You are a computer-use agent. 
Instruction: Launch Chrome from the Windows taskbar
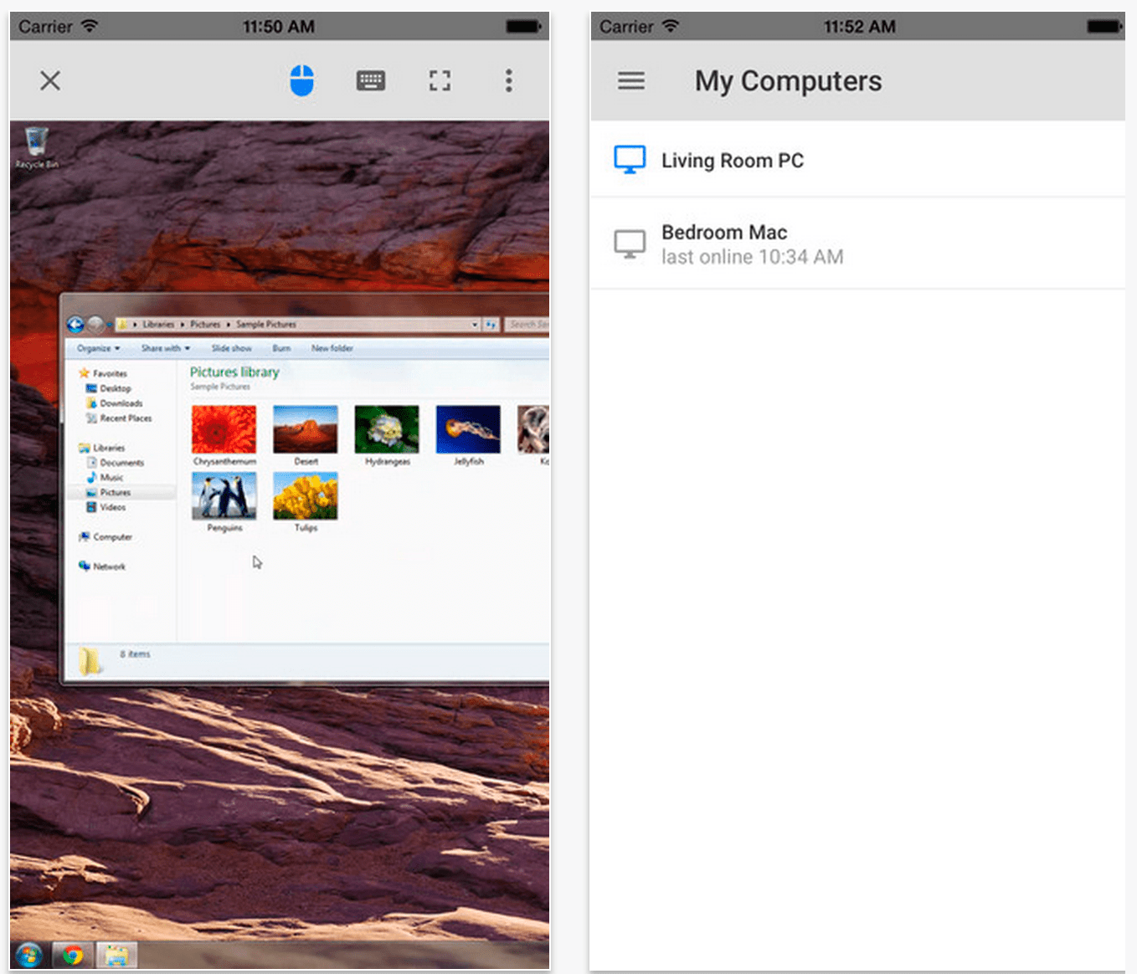click(72, 954)
